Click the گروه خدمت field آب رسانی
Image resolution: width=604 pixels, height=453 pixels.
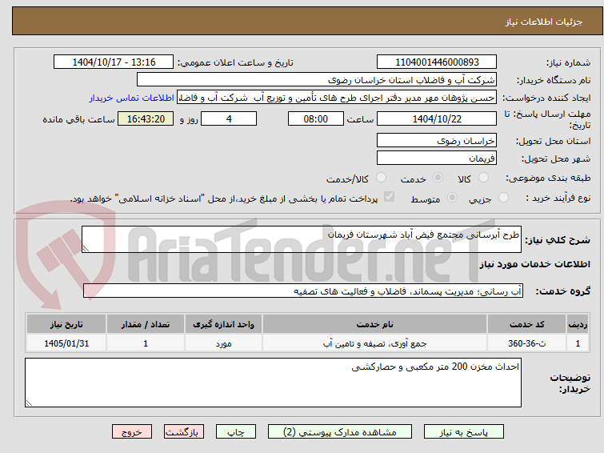coord(303,291)
